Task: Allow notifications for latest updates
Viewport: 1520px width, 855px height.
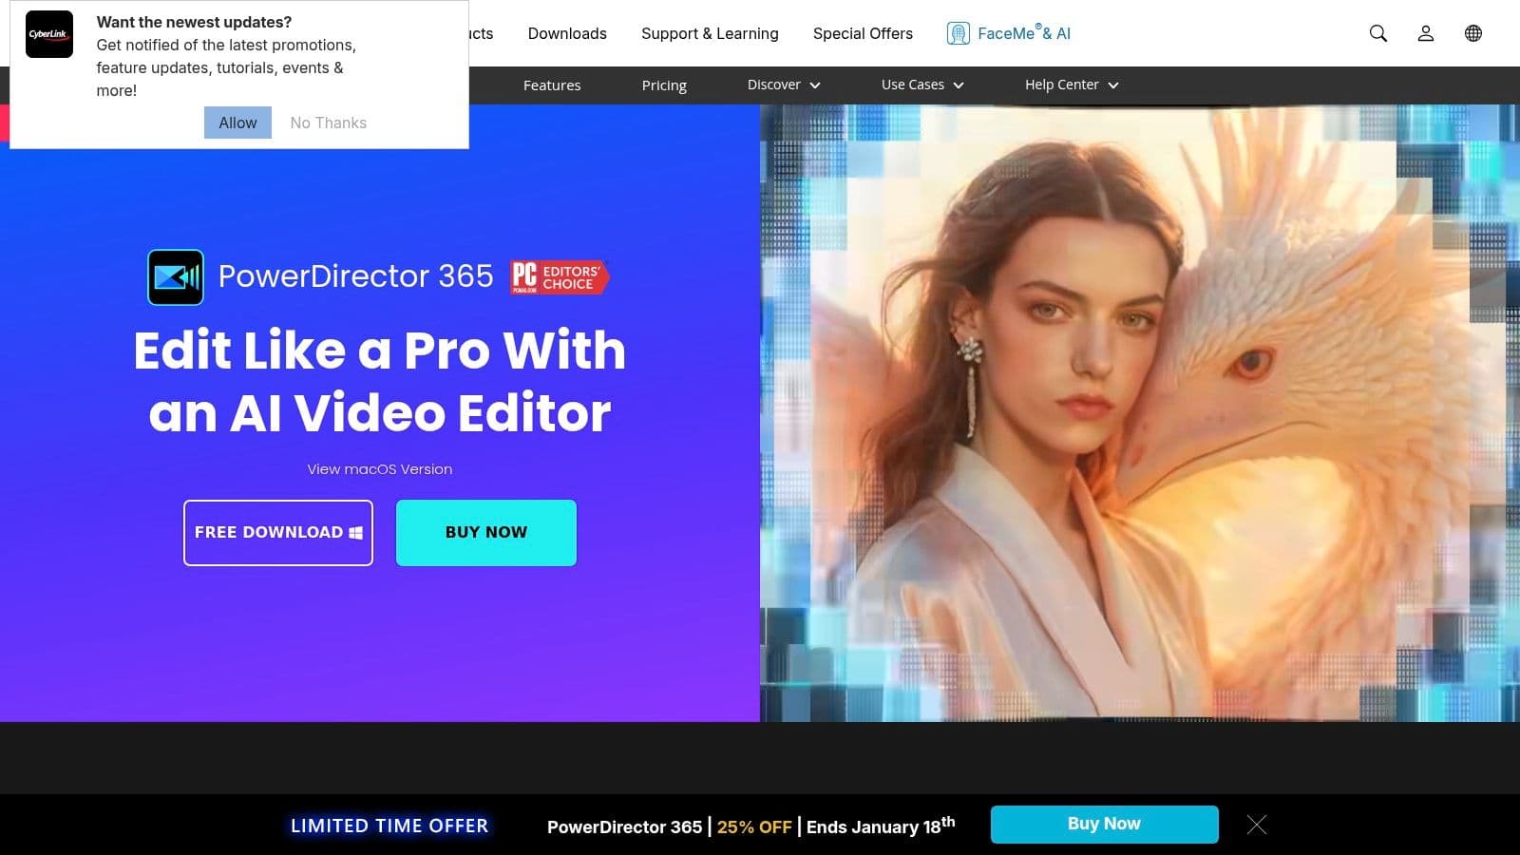Action: (x=237, y=122)
